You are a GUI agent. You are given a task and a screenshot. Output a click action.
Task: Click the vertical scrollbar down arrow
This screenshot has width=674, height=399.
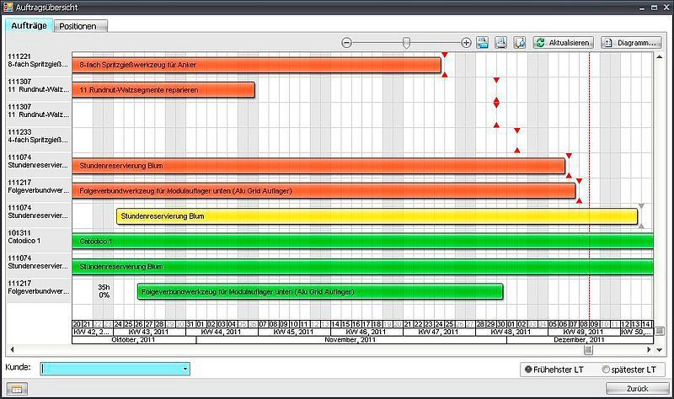(x=660, y=349)
